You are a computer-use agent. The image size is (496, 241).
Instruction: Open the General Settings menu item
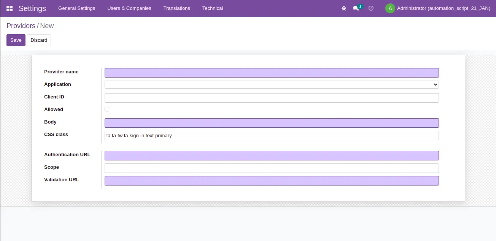(76, 8)
